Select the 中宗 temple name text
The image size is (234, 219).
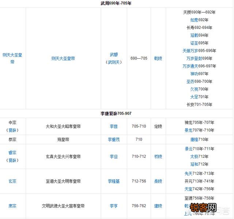click(12, 122)
